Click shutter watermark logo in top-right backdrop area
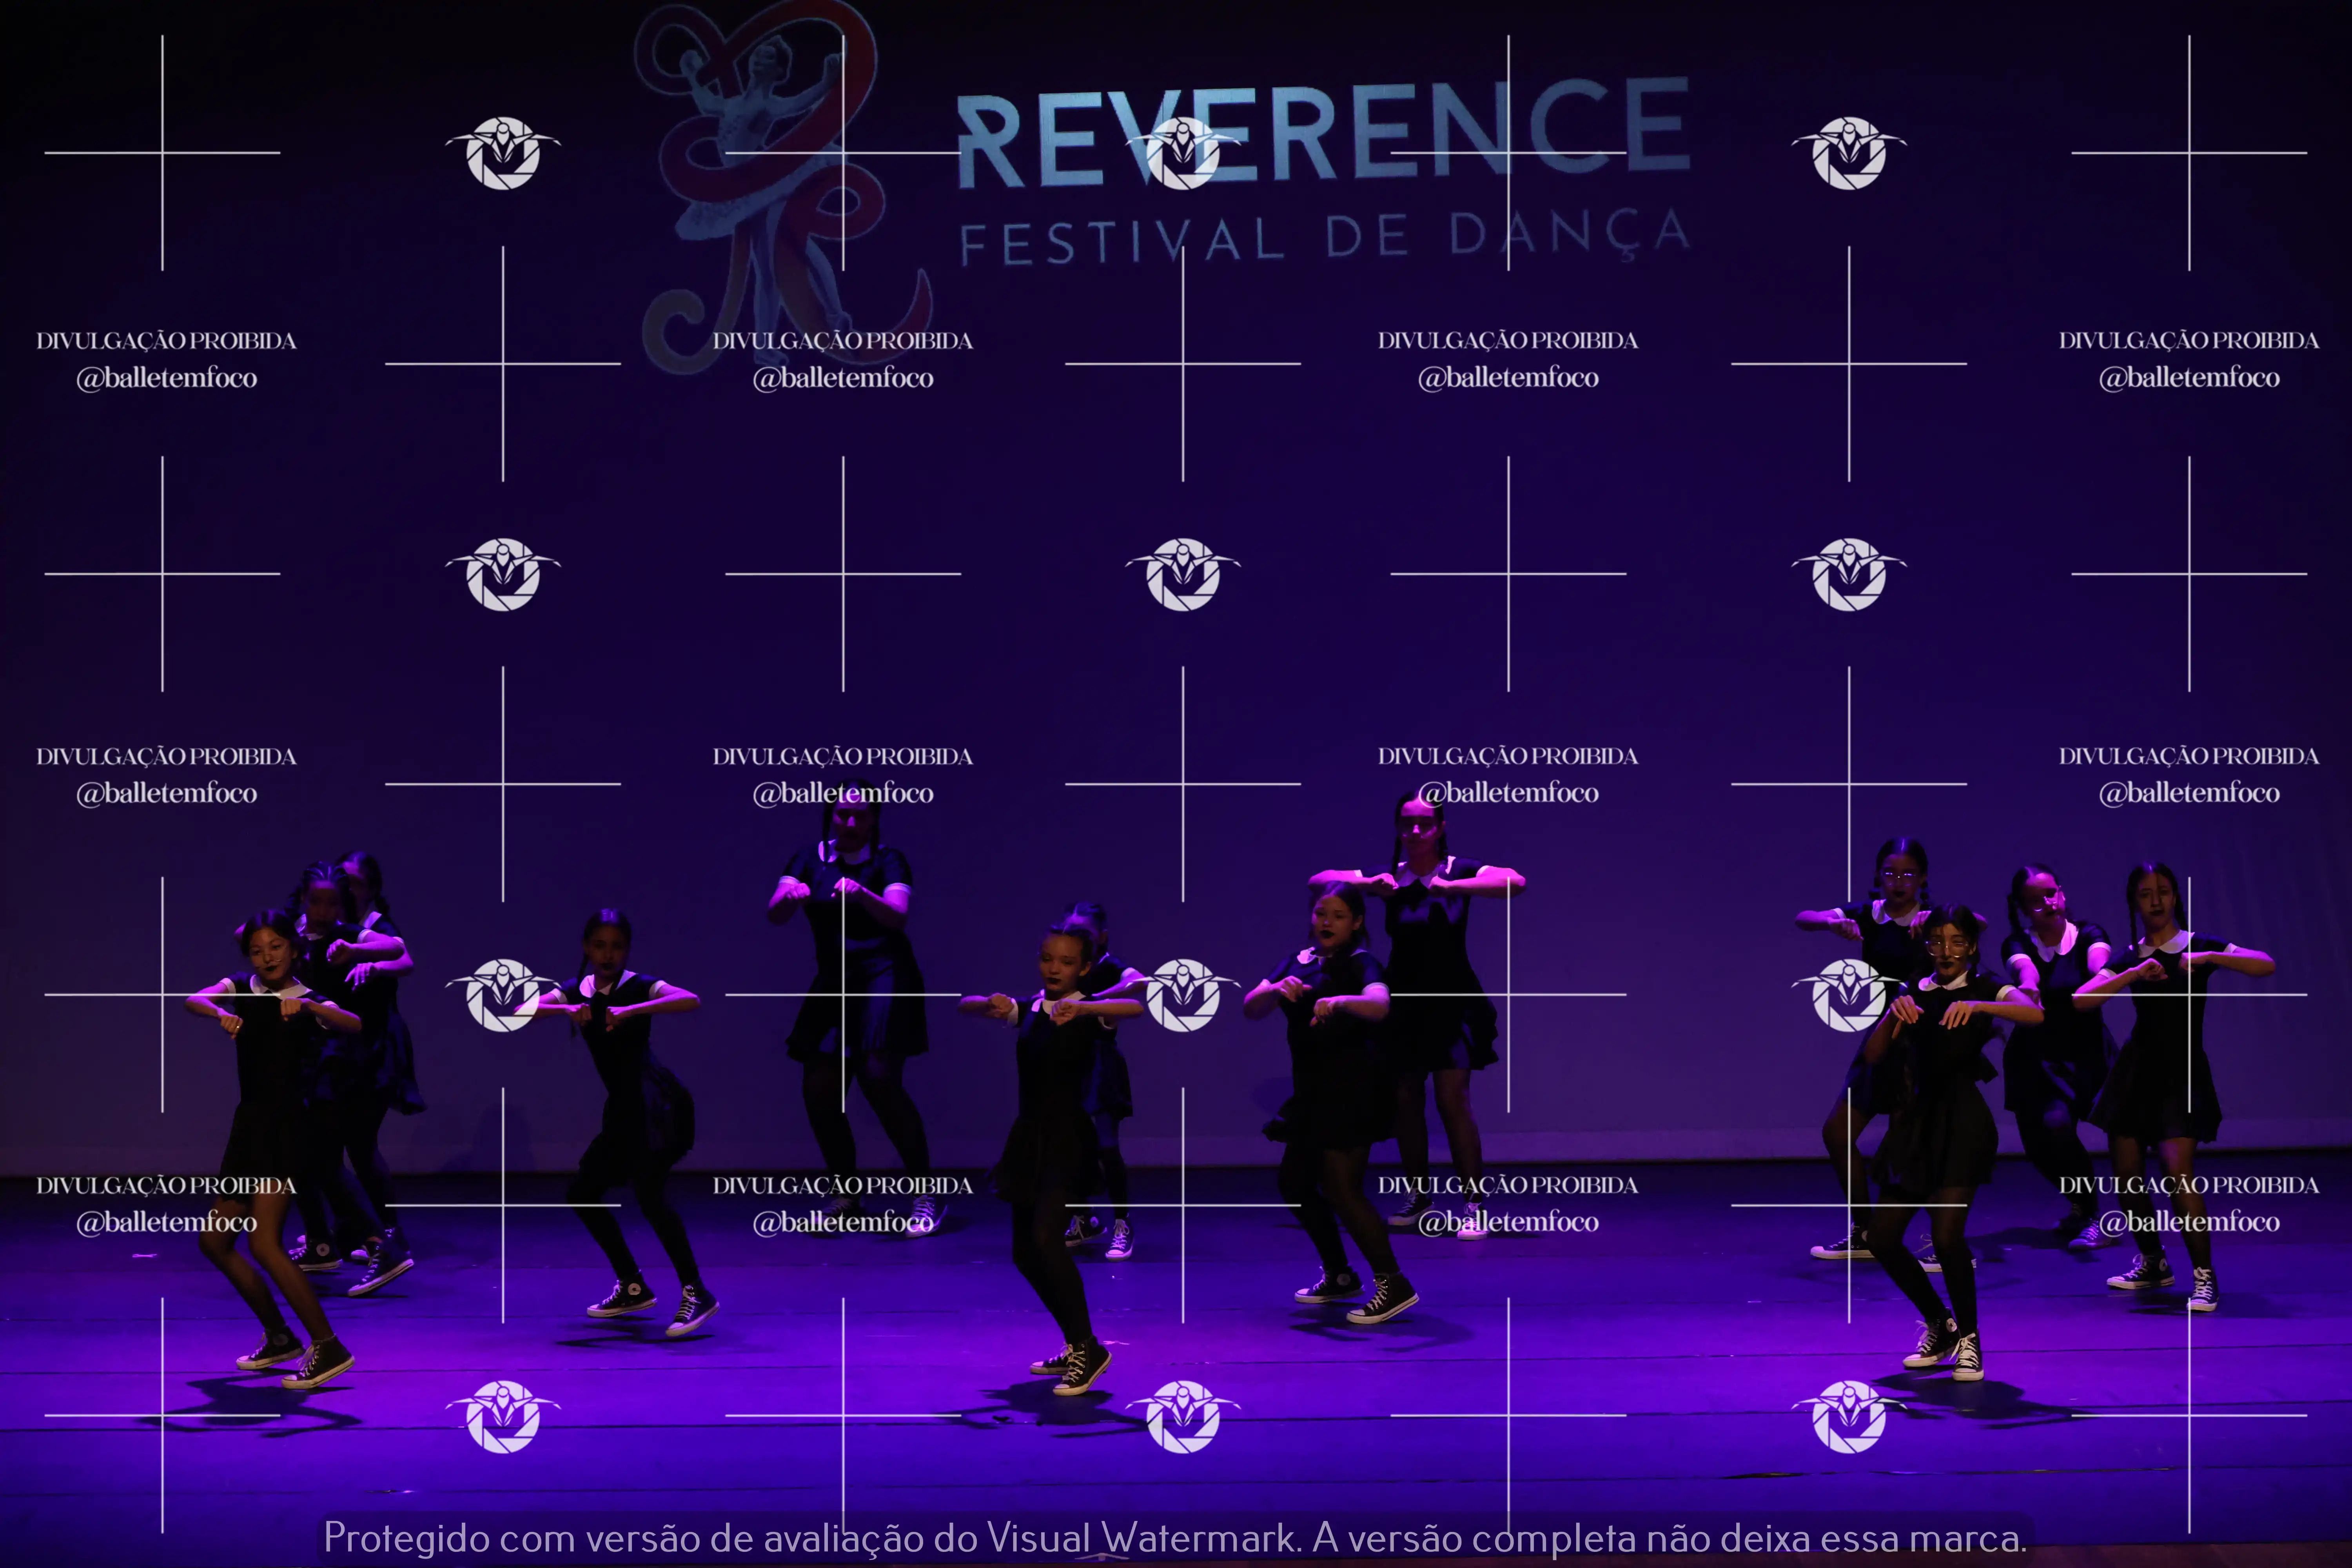Screen dimensions: 2352x1568 coord(1849,153)
